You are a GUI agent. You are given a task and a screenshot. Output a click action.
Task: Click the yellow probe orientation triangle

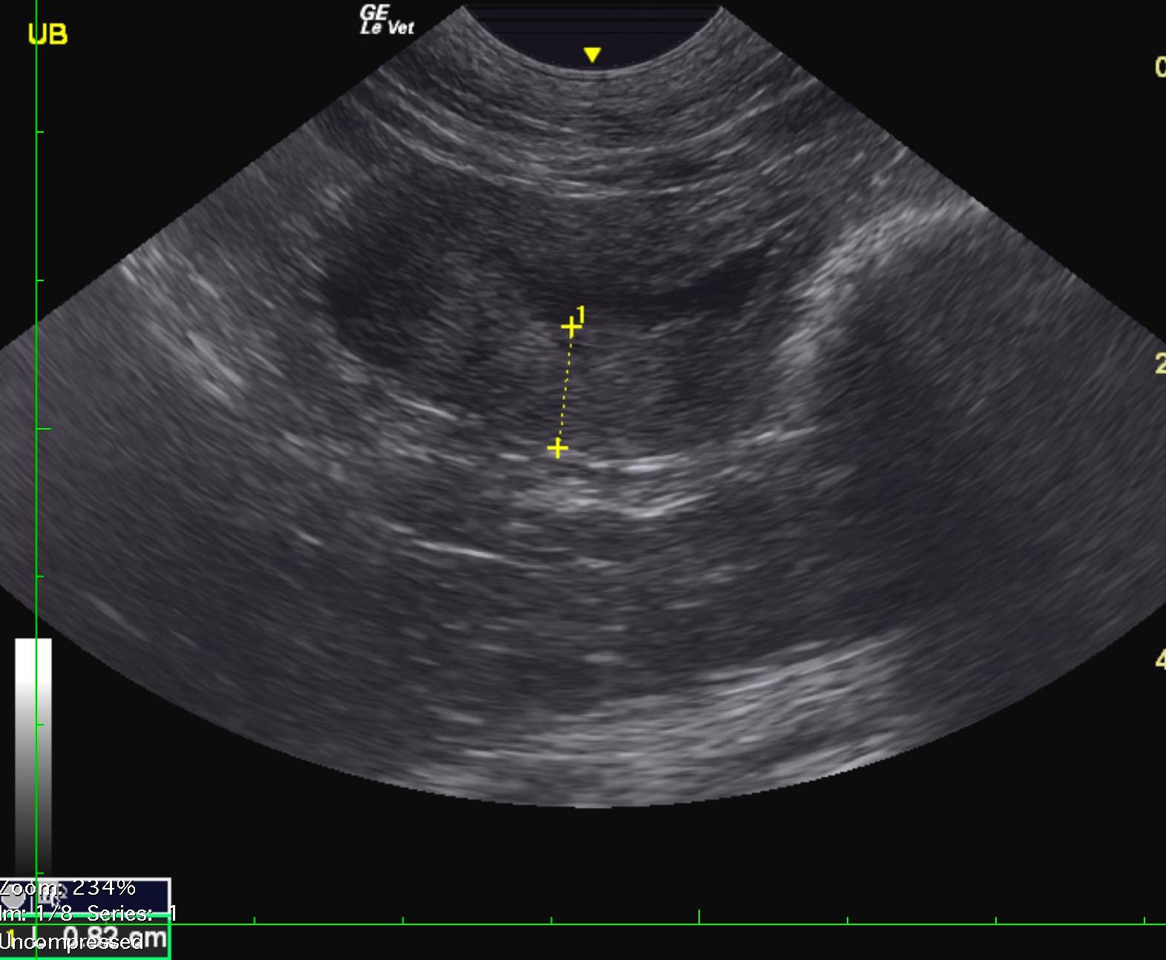(x=592, y=55)
